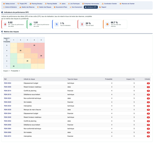The image size is (154, 147).
Task: Open risk link RSK-0029
Action: (7, 102)
